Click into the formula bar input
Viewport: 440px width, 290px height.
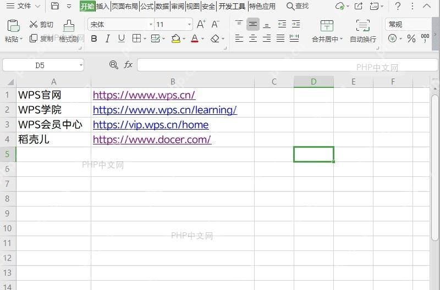point(287,65)
